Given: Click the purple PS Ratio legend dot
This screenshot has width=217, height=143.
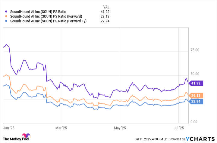Looking at the screenshot, I should [6, 12].
